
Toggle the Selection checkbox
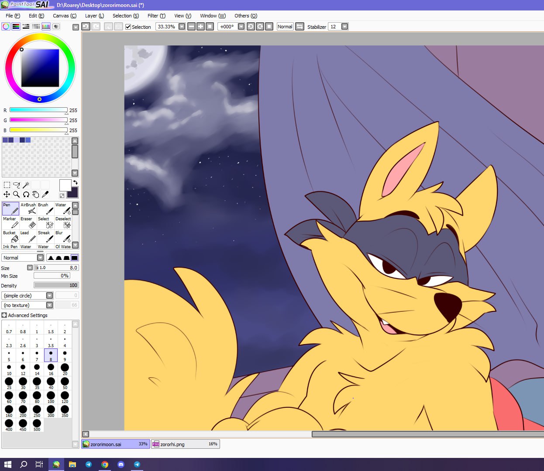coord(128,27)
